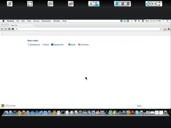The image size is (171, 128).
Task: Focus the Chrome address bar
Action: pos(89,29)
